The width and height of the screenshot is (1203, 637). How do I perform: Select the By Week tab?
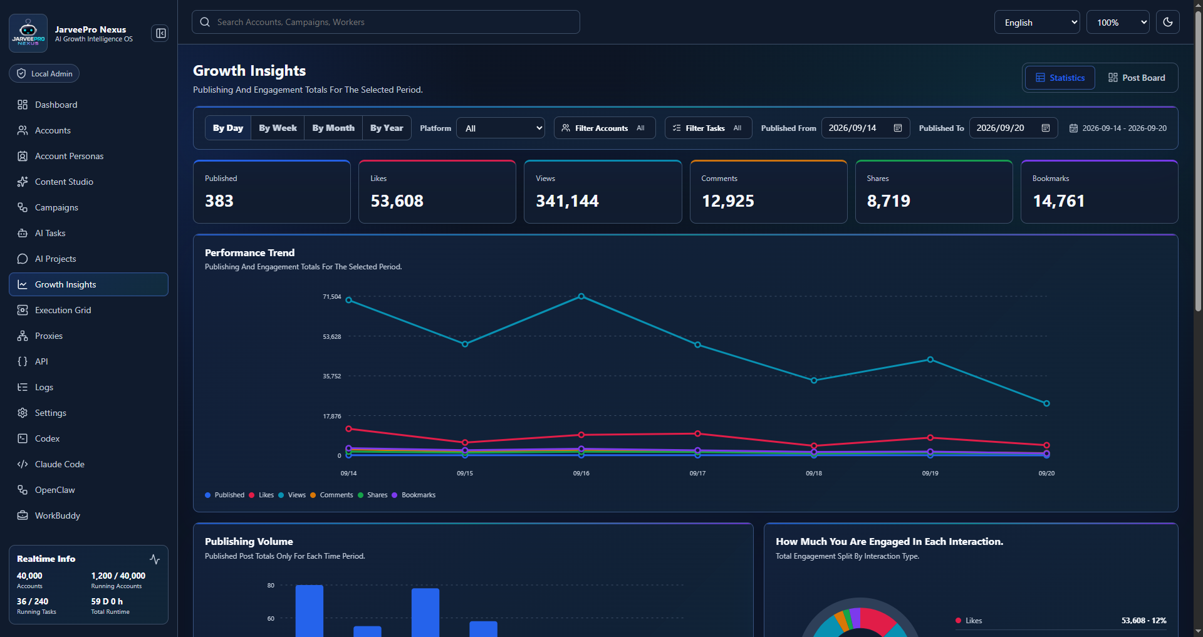(278, 128)
